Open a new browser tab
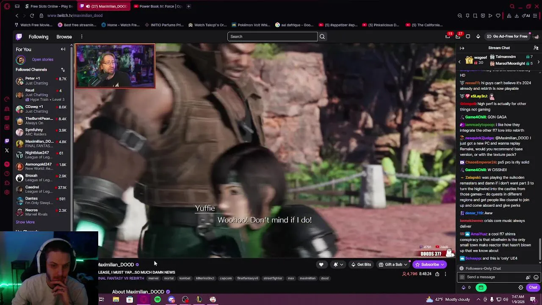542x305 pixels. (189, 6)
